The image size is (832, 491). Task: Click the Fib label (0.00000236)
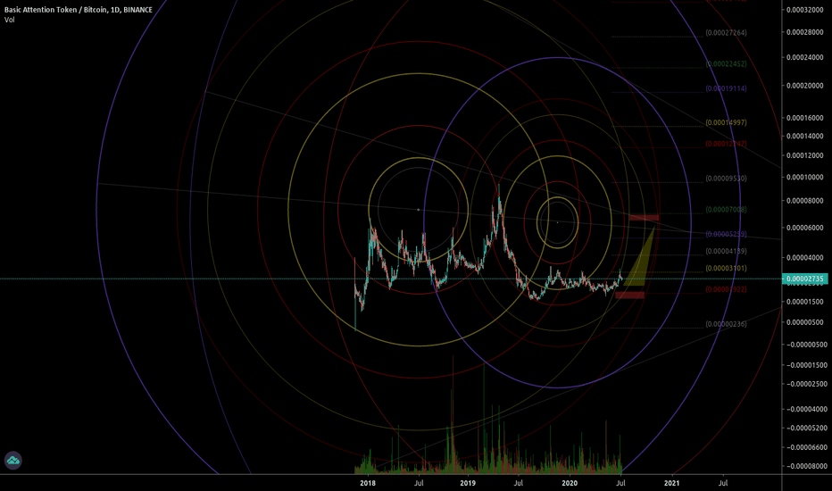(x=726, y=324)
